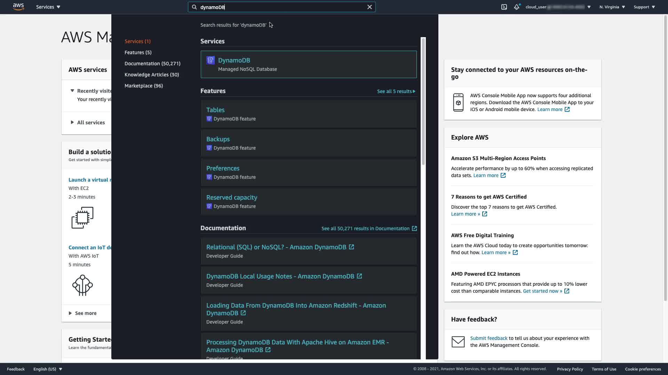Screen dimensions: 668x375
Task: Open the Services dropdown menu
Action: tap(48, 7)
